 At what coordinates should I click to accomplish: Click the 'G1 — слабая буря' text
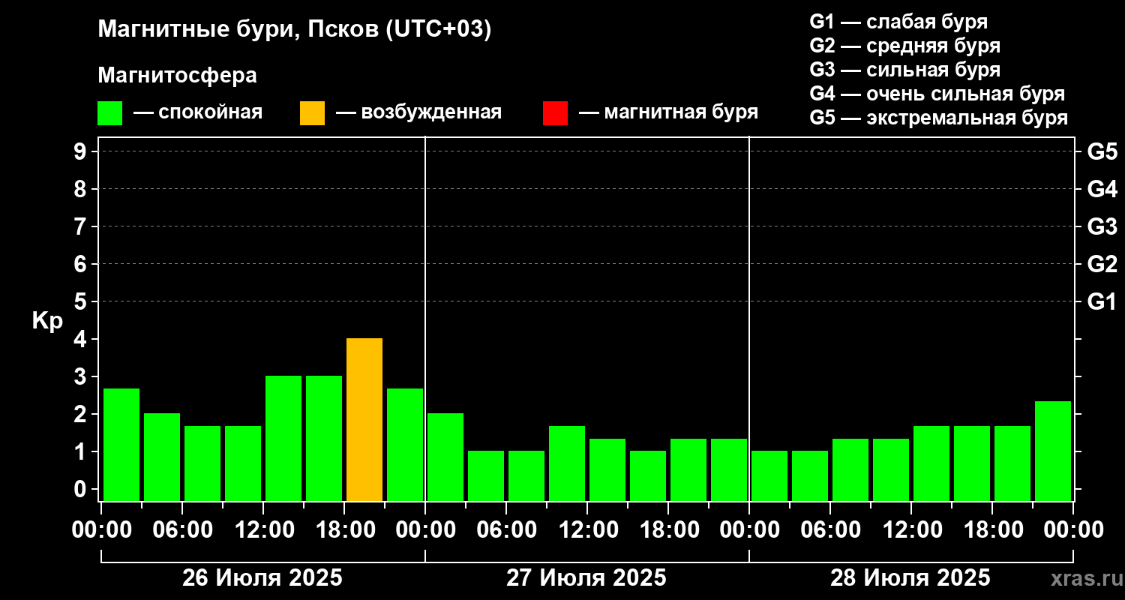(898, 22)
